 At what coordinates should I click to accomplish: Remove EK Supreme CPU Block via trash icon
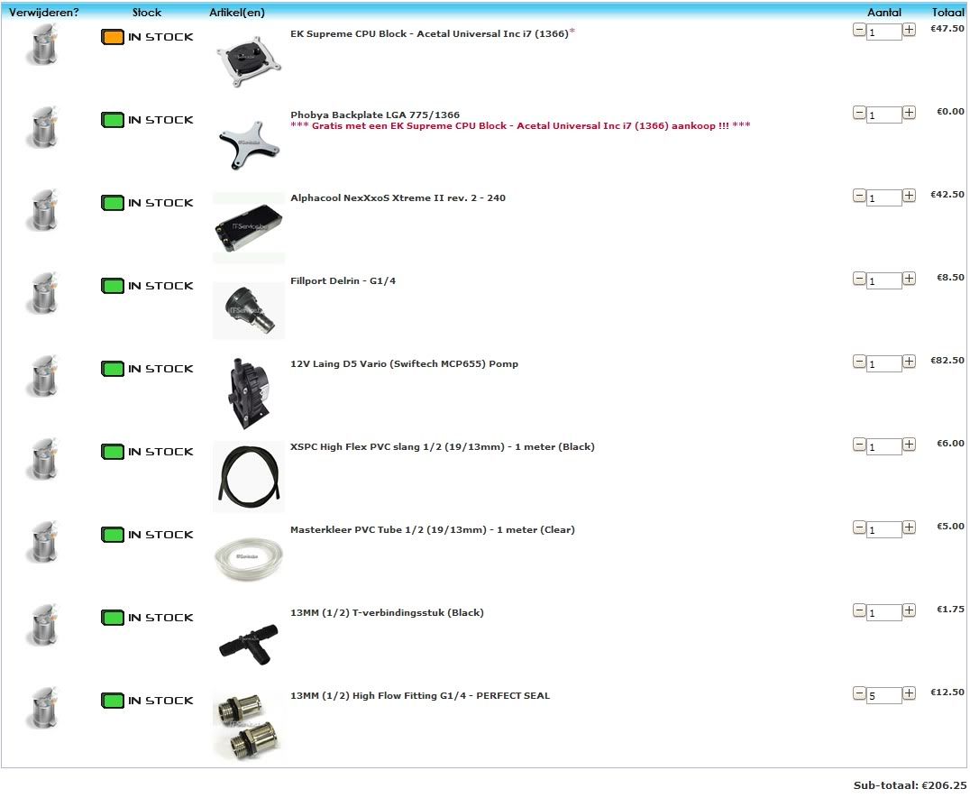(x=42, y=44)
